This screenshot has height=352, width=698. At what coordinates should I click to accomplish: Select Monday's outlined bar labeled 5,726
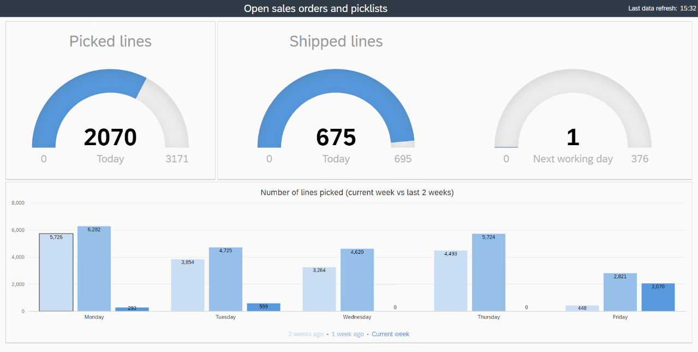pos(56,272)
